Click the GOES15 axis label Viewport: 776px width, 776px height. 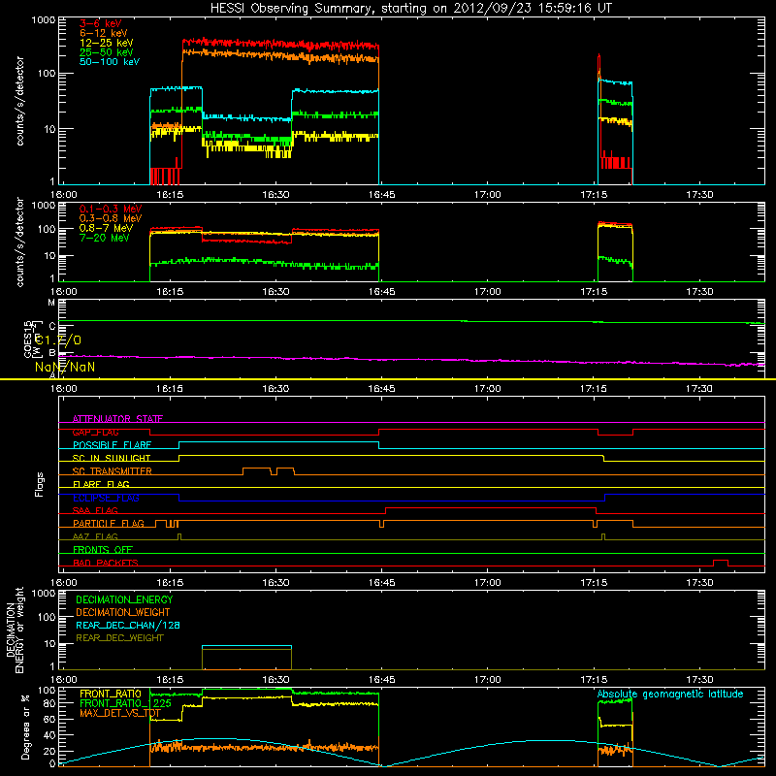coord(28,339)
